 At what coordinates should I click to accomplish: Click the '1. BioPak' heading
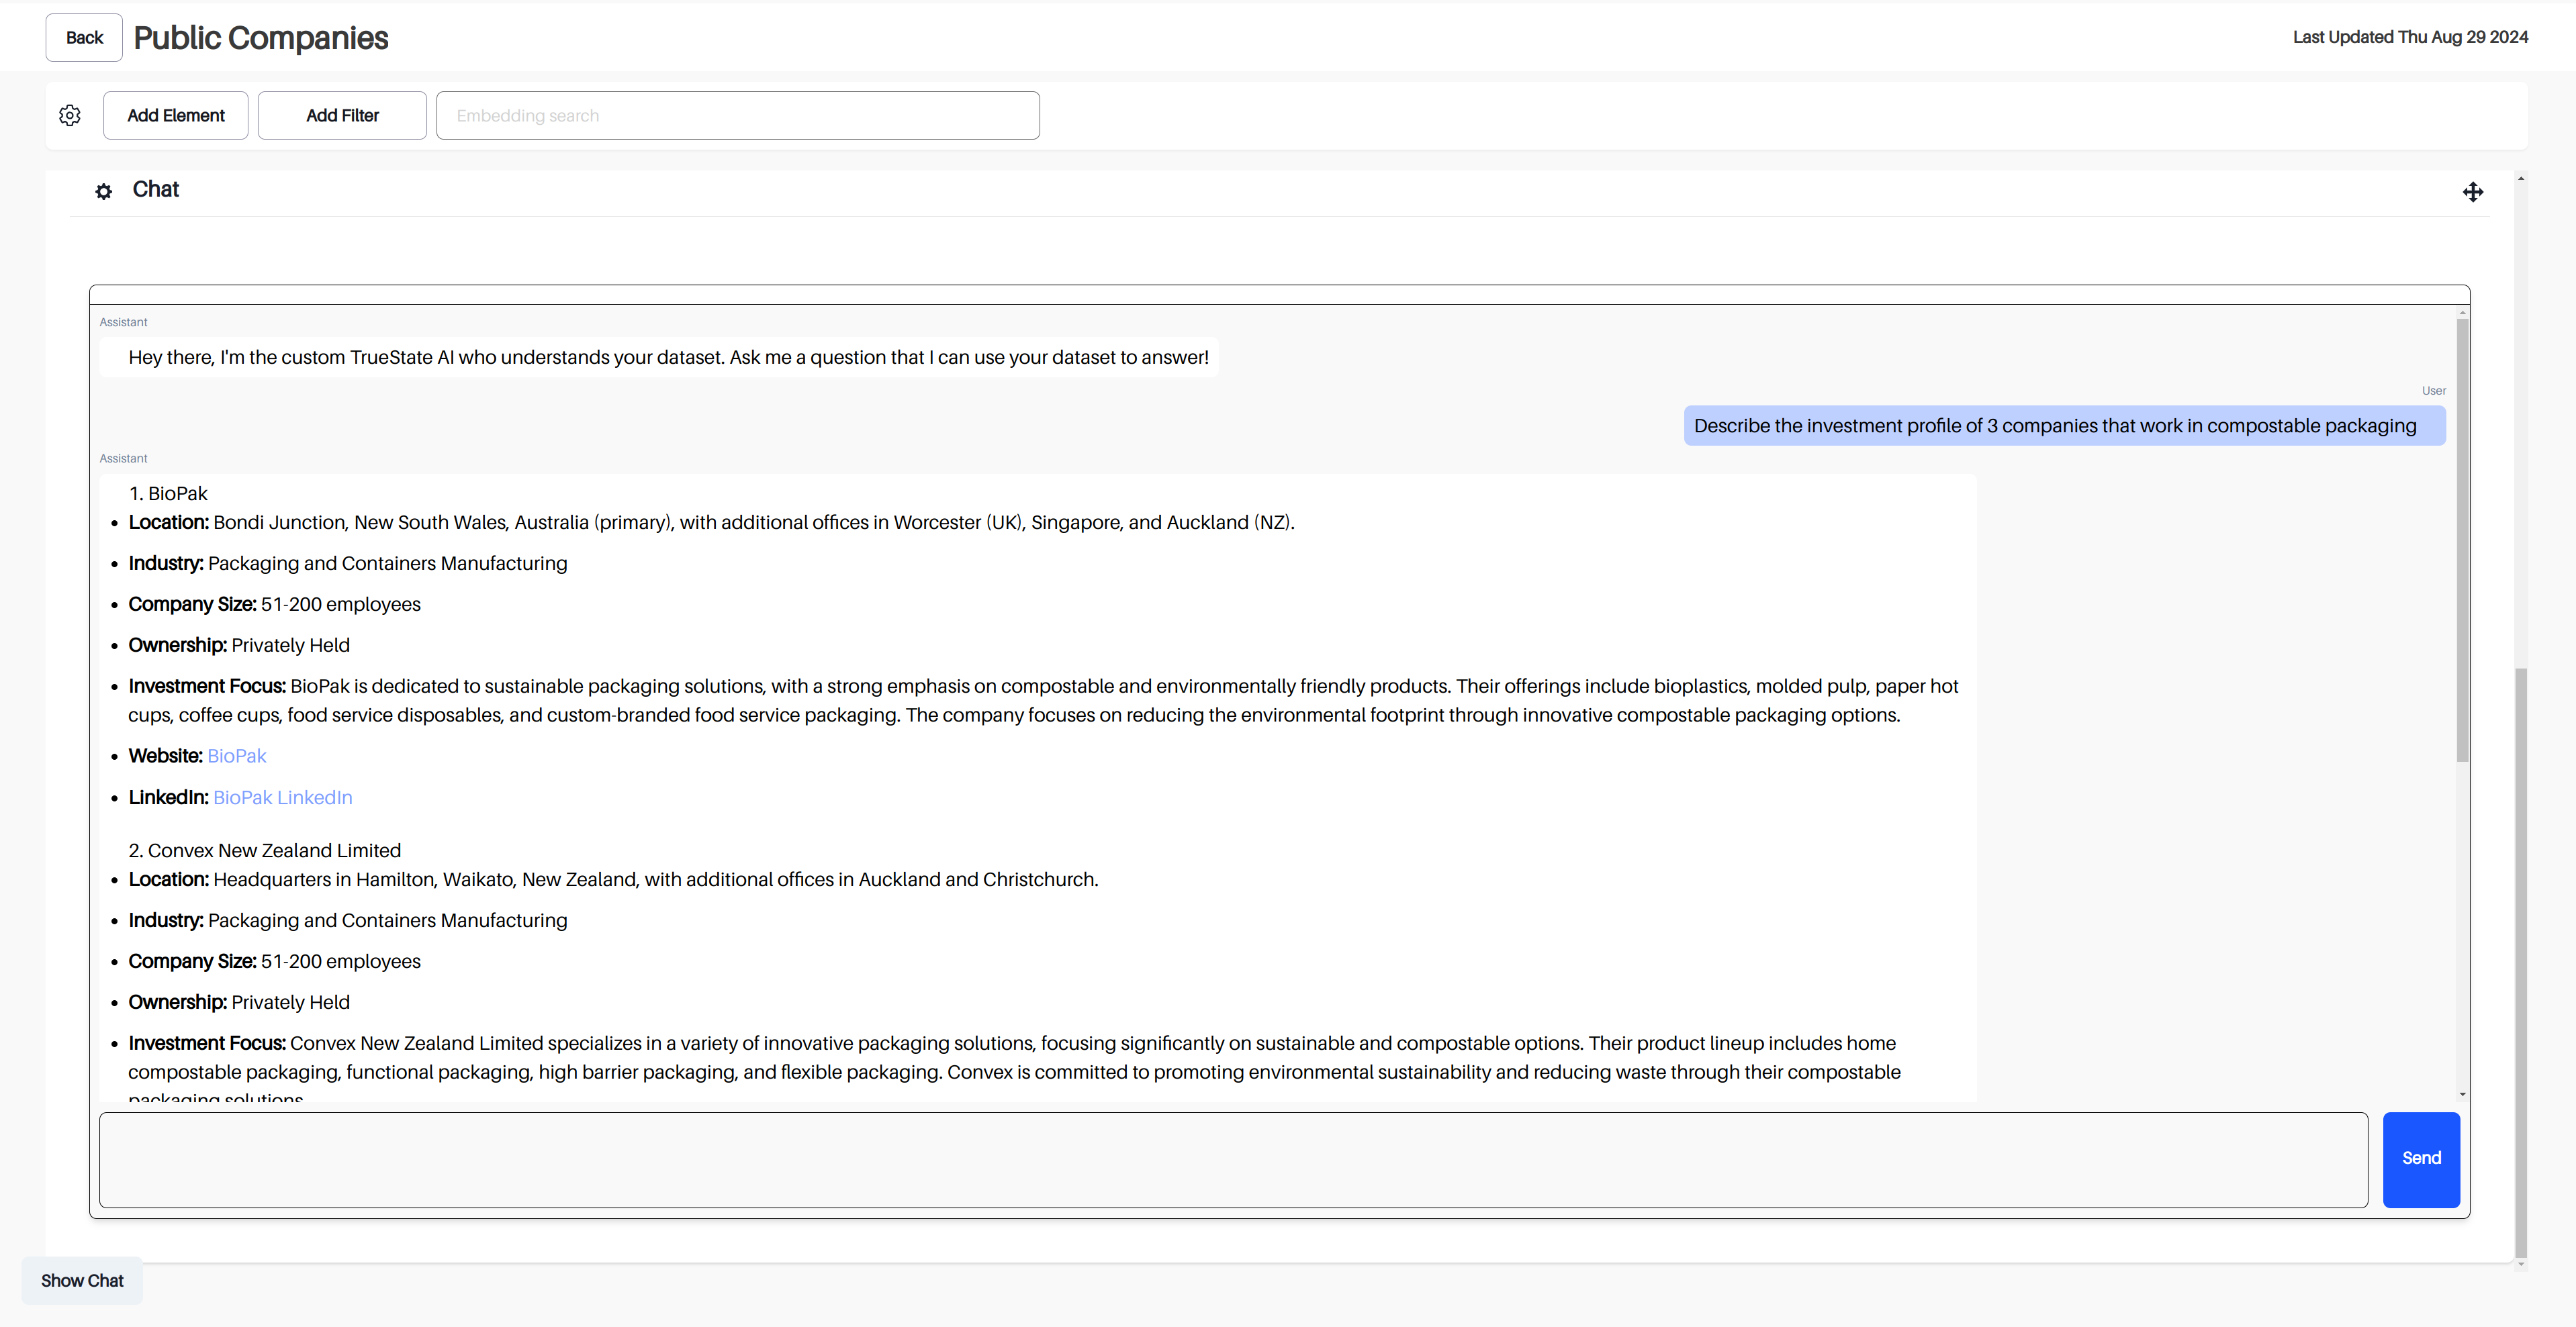(x=168, y=493)
